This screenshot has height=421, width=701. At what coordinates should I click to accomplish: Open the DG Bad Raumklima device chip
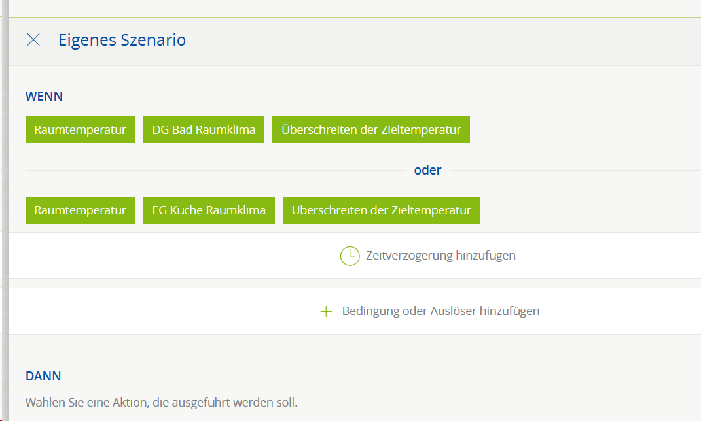click(x=204, y=129)
